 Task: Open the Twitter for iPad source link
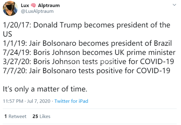(71, 101)
